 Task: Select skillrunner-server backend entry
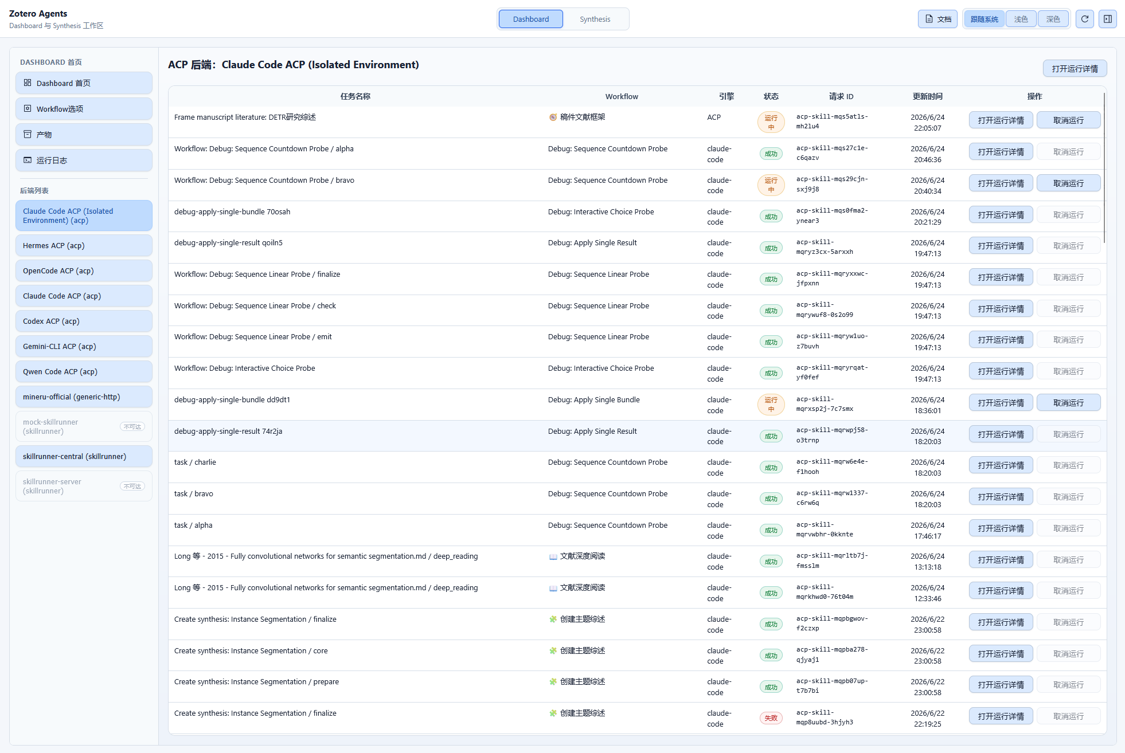tap(84, 486)
